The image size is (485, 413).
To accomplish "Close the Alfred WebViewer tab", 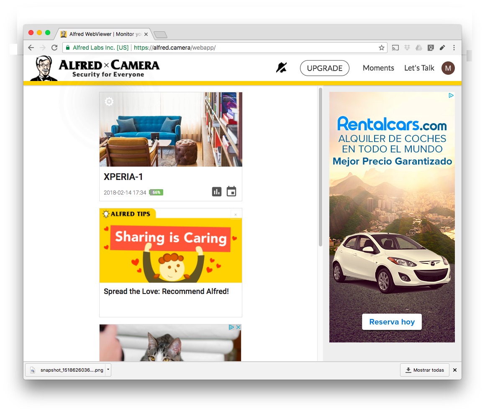I will [x=146, y=34].
